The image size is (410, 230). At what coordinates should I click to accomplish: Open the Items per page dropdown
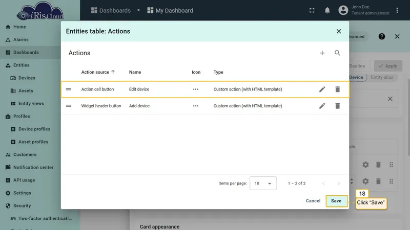pos(263,183)
